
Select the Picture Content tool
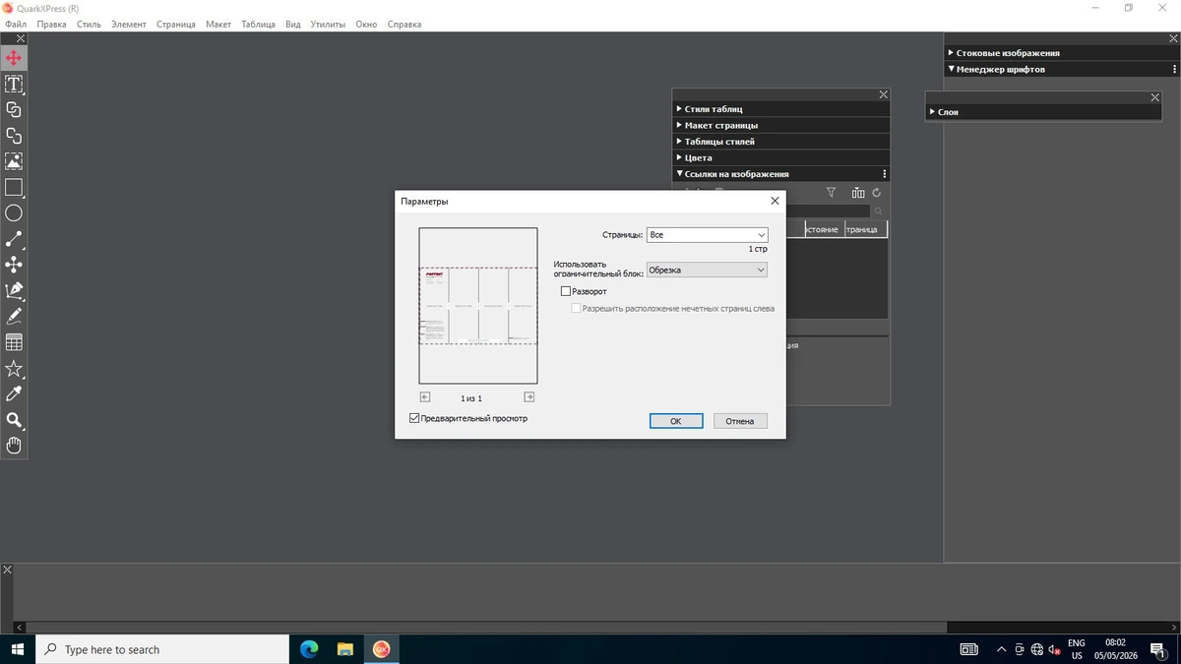click(14, 161)
